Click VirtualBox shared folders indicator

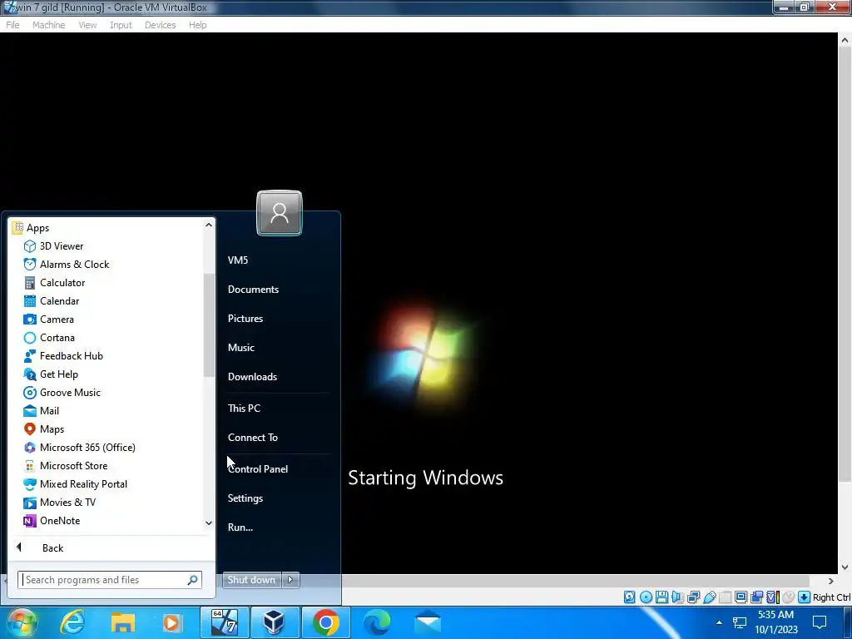725,597
